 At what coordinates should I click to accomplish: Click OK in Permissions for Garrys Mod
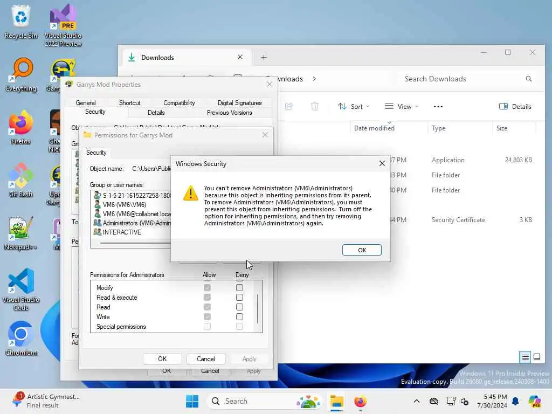(x=162, y=358)
